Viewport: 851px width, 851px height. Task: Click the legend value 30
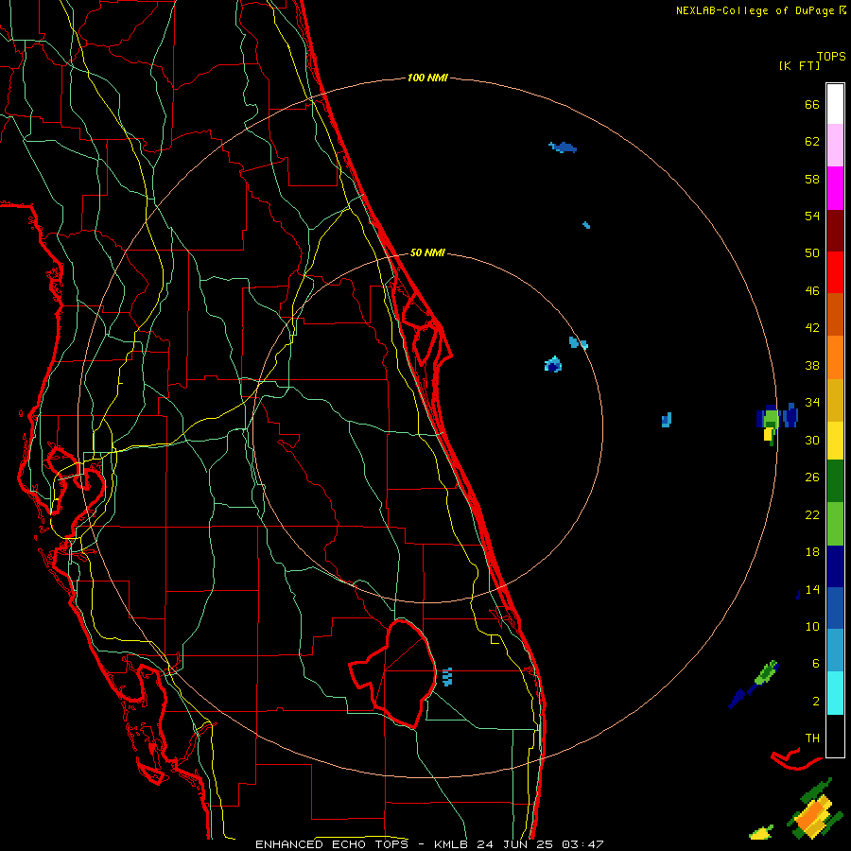tap(812, 440)
